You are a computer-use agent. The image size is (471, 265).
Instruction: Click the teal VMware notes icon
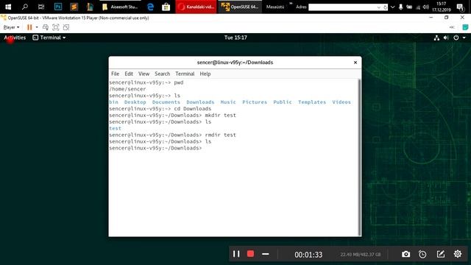point(465,27)
